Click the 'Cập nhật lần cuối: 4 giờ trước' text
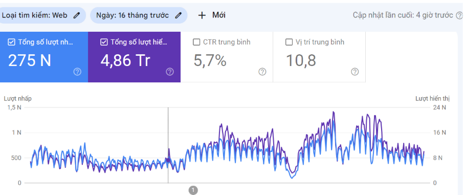Viewport: 464px width, 195px height. pyautogui.click(x=403, y=15)
